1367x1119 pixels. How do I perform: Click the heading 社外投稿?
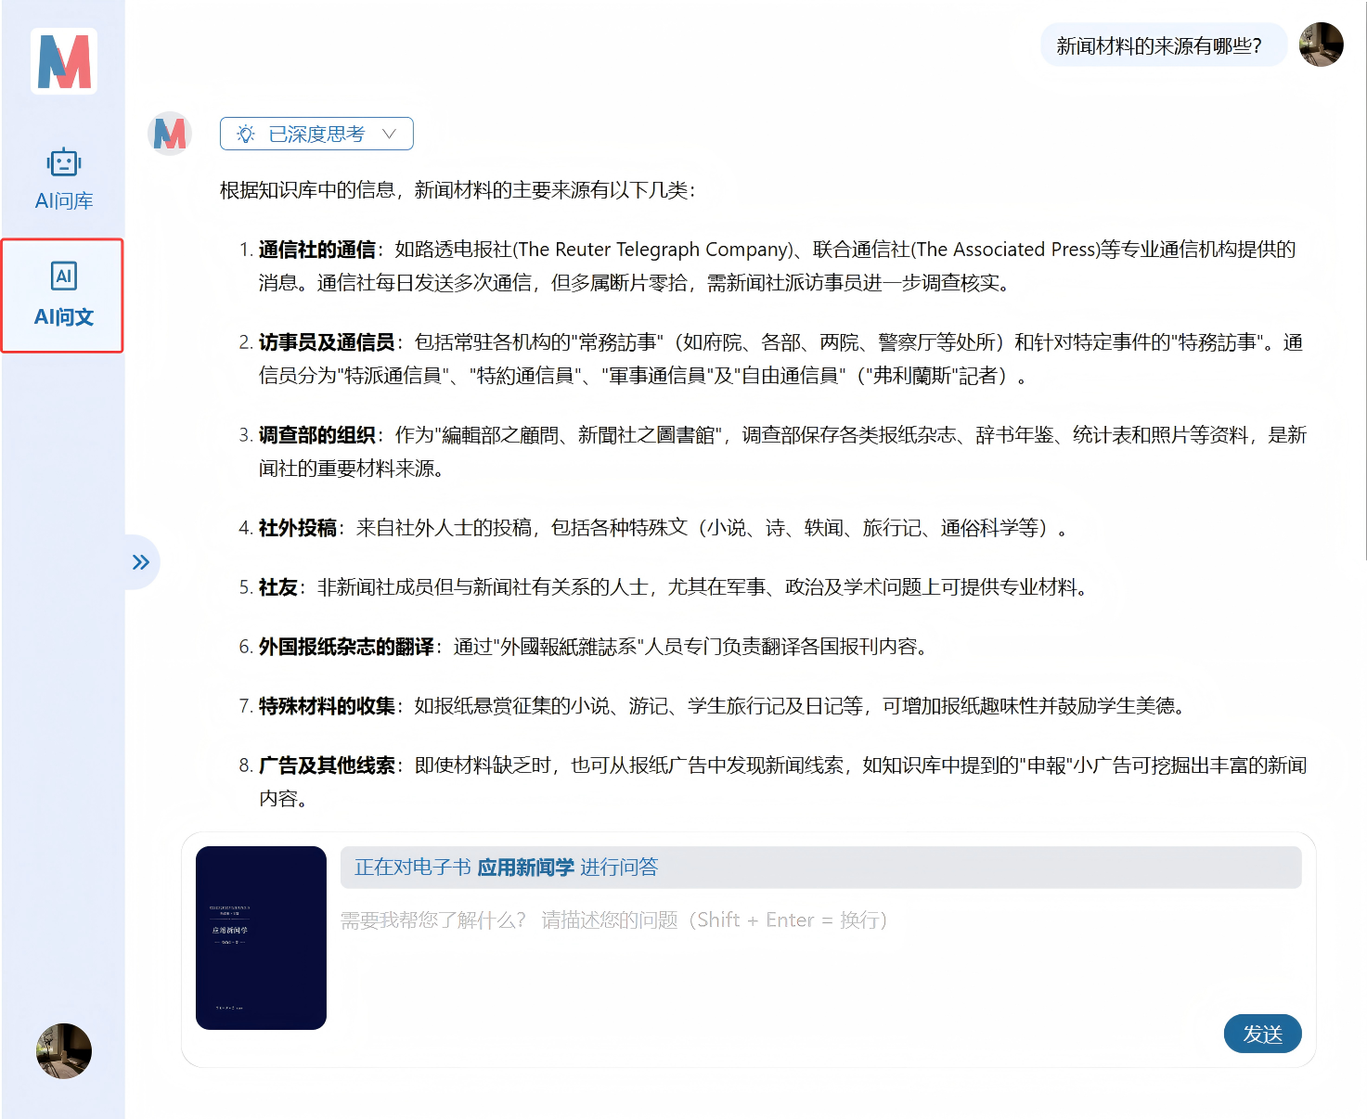297,528
